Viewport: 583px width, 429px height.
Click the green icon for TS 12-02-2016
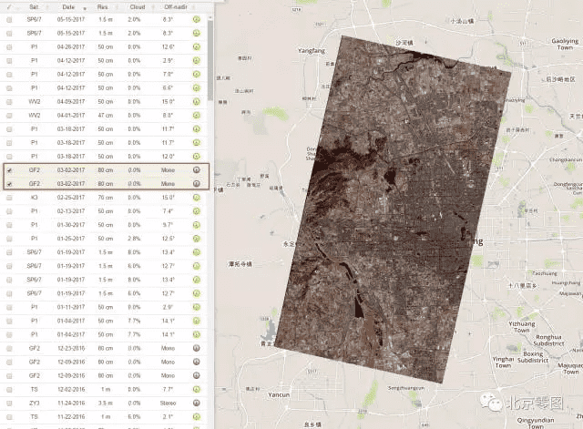[197, 389]
